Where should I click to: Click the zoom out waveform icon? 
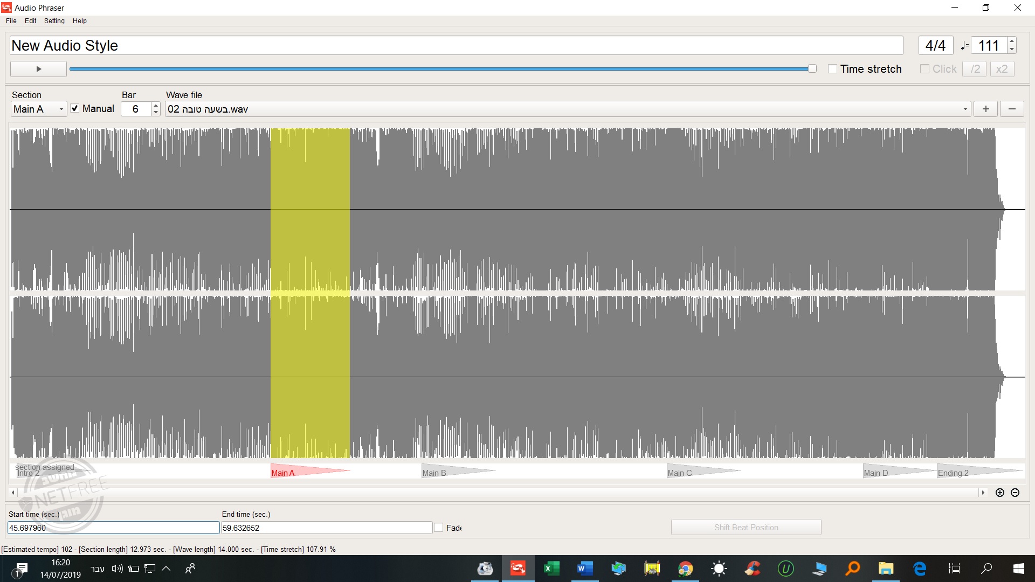(x=1015, y=493)
